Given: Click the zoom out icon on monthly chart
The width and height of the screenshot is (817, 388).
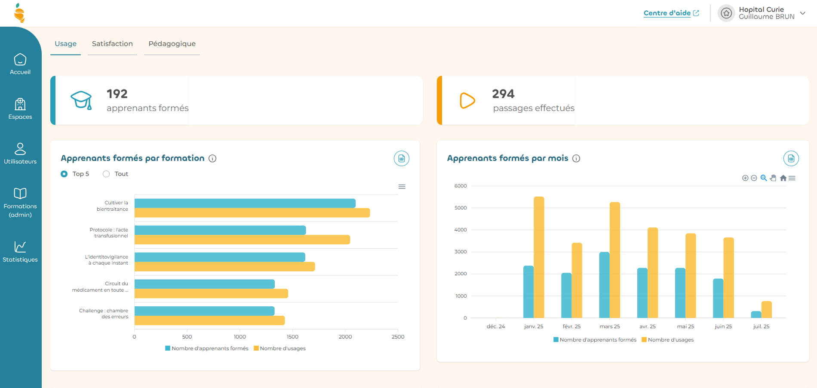Looking at the screenshot, I should tap(754, 178).
